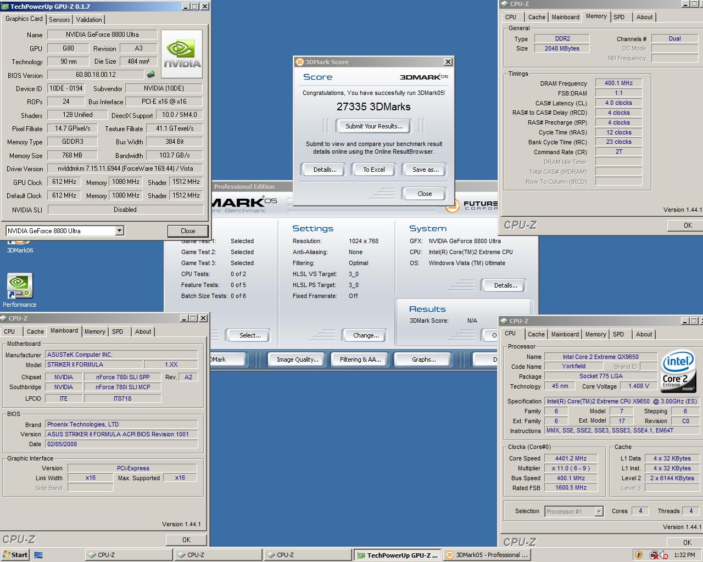Image resolution: width=703 pixels, height=562 pixels.
Task: Click Command Rate value 2T
Action: [618, 152]
